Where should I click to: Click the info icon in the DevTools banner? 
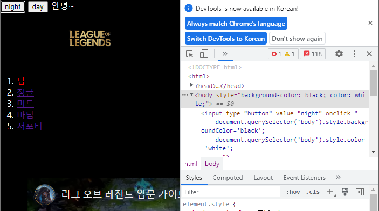click(x=189, y=8)
